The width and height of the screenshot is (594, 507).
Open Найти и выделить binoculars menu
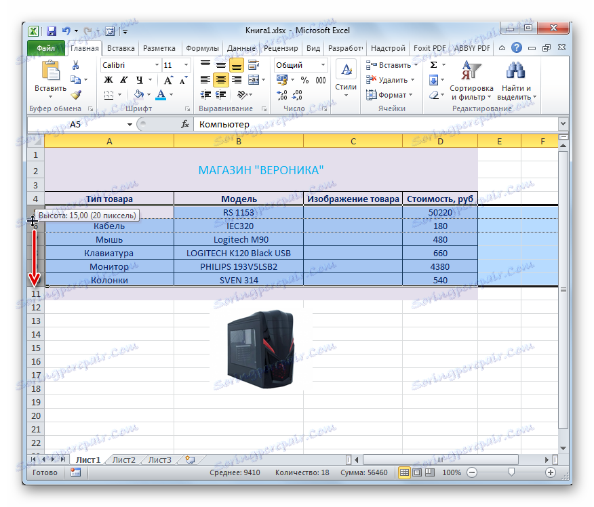pyautogui.click(x=516, y=81)
